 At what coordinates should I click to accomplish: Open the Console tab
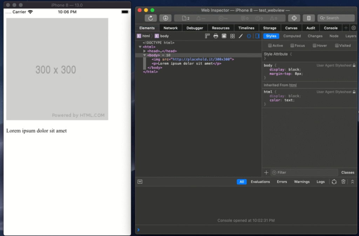331,28
